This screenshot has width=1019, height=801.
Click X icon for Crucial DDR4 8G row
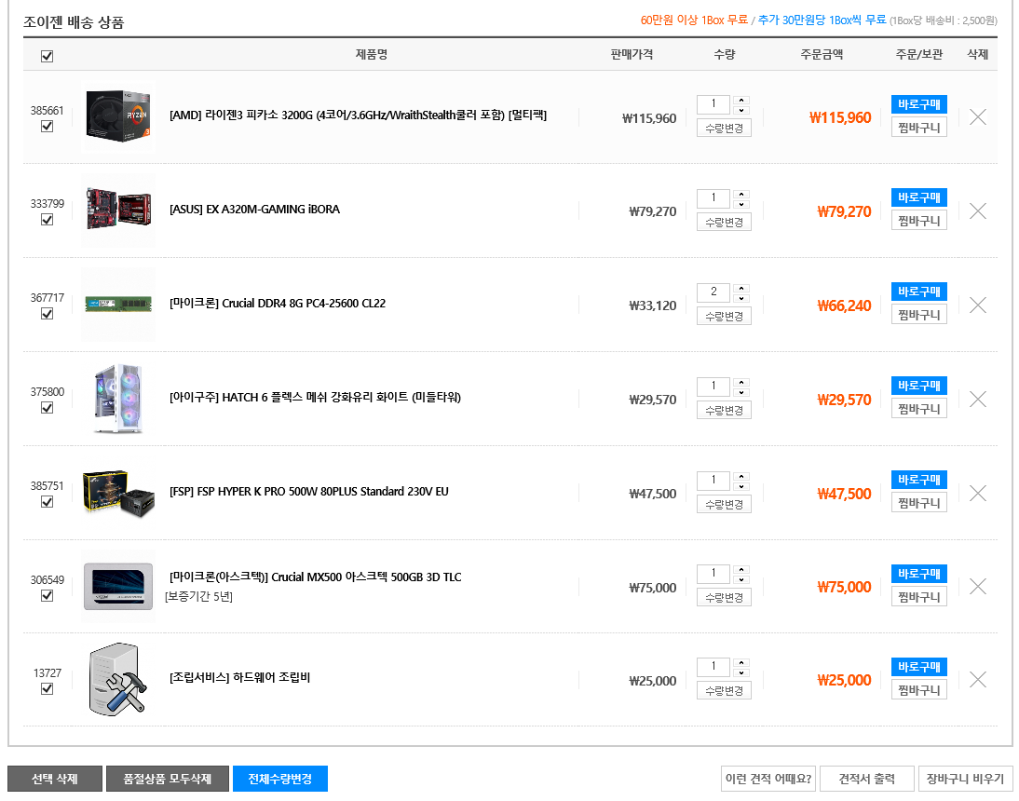click(x=977, y=305)
